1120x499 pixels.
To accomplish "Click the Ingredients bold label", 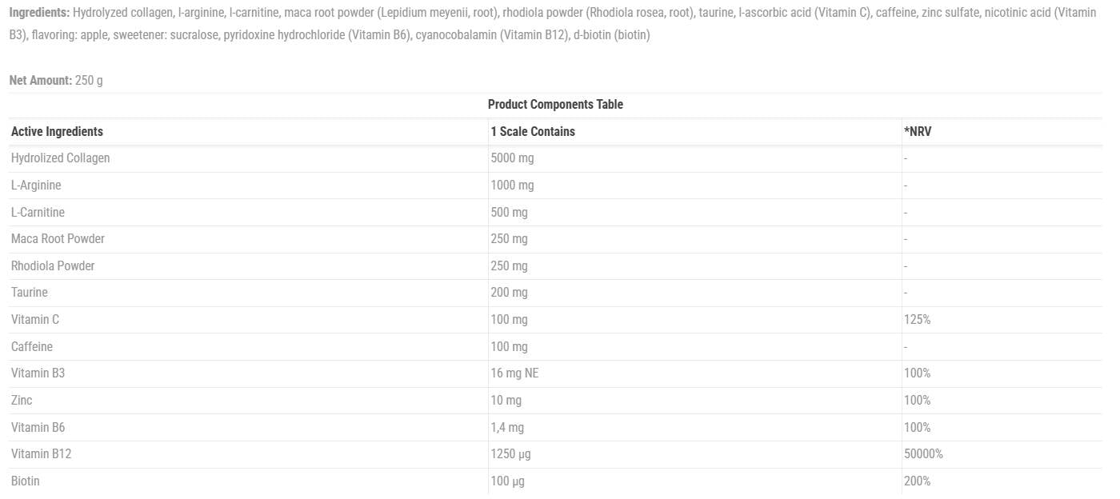I will 39,14.
